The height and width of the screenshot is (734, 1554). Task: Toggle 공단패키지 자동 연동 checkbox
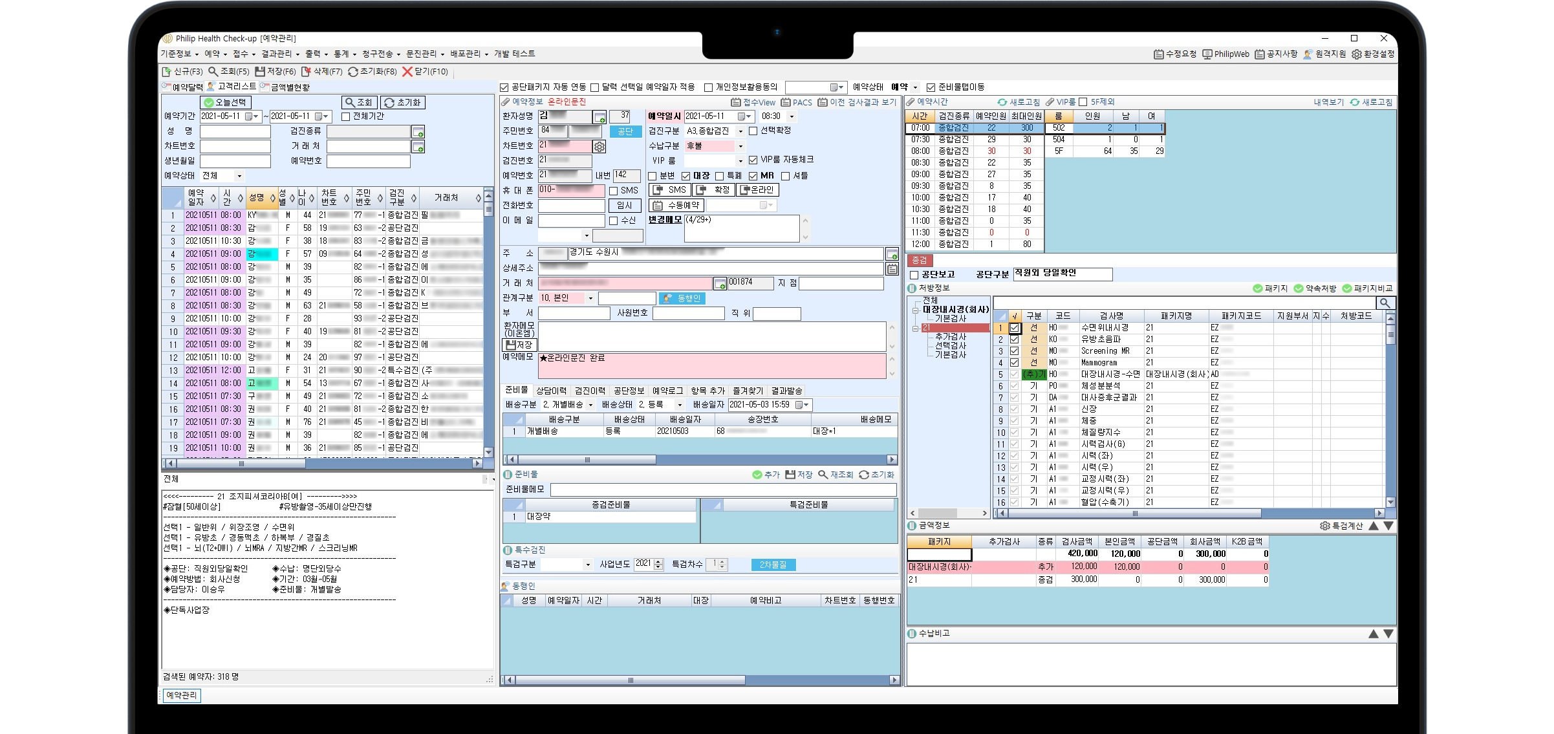[504, 87]
